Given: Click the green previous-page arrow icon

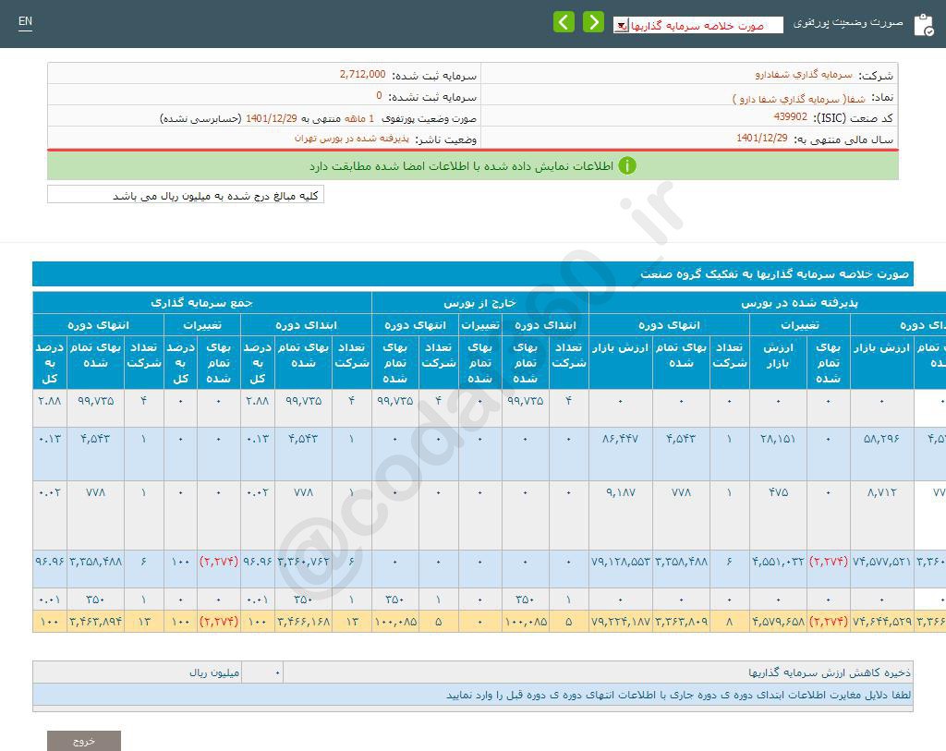Looking at the screenshot, I should (x=564, y=22).
